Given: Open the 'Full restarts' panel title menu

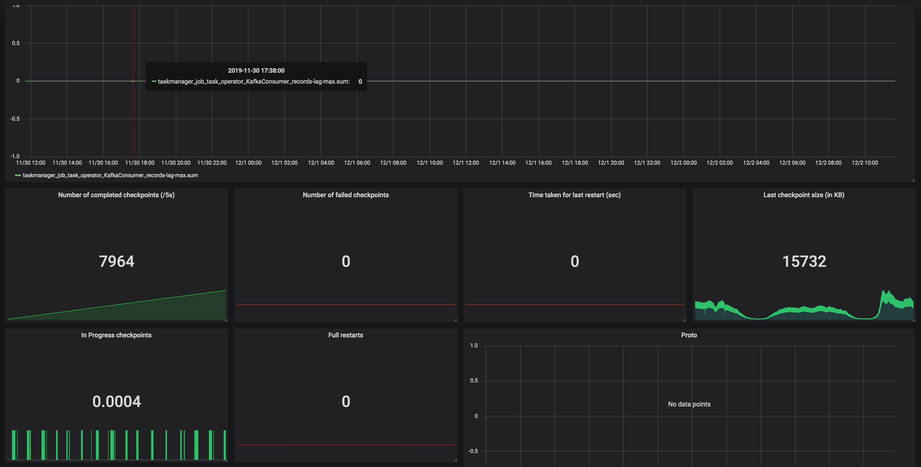Looking at the screenshot, I should click(345, 335).
